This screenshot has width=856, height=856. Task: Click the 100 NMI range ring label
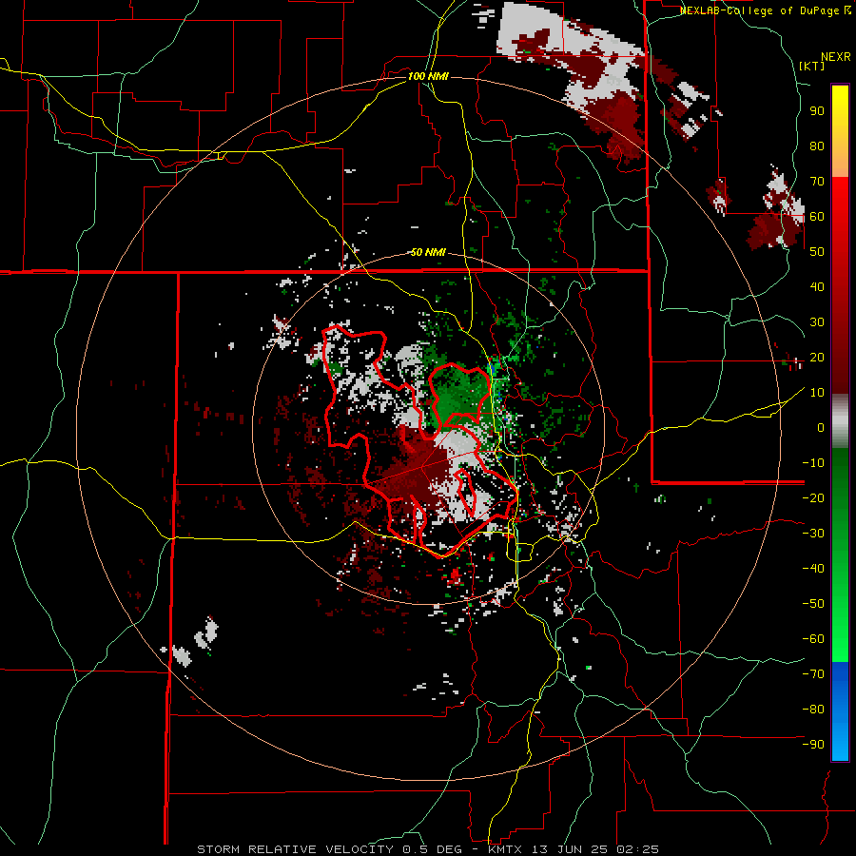point(428,76)
